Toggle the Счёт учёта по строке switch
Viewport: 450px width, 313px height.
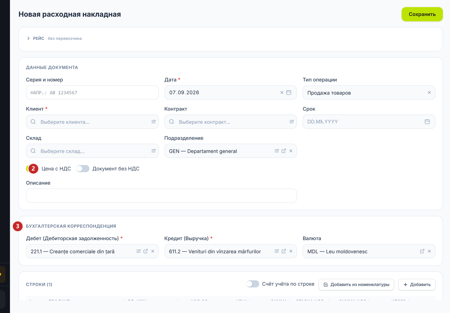[253, 284]
